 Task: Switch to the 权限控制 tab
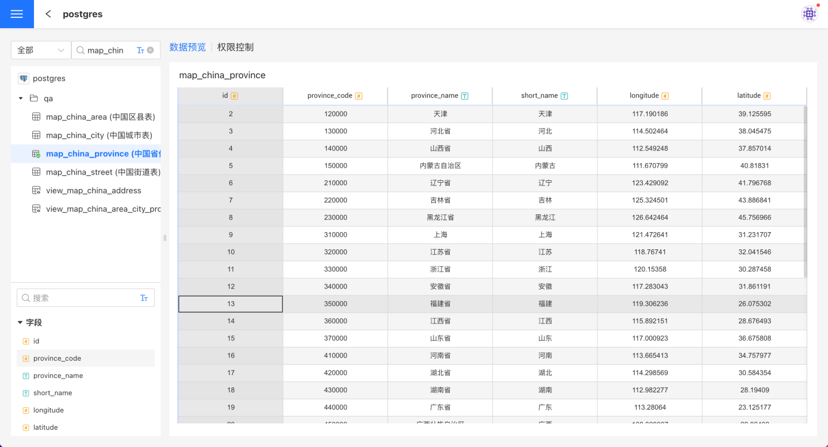point(235,47)
